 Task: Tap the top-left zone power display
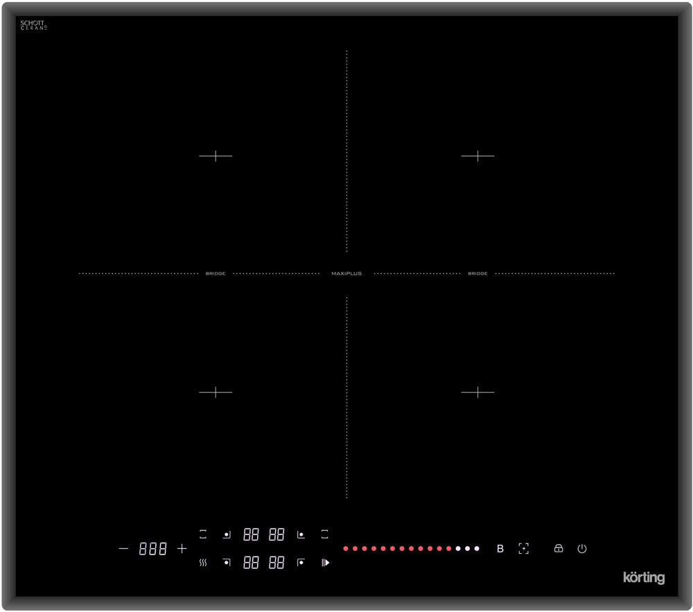coord(251,534)
